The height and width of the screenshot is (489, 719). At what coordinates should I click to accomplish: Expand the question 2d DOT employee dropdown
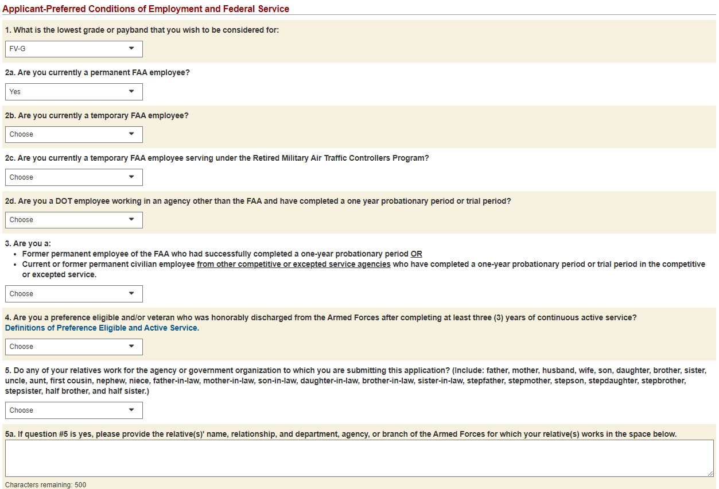73,220
